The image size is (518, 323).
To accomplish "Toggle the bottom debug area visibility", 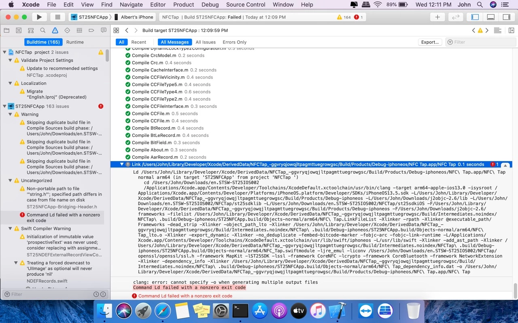I will pos(490,17).
